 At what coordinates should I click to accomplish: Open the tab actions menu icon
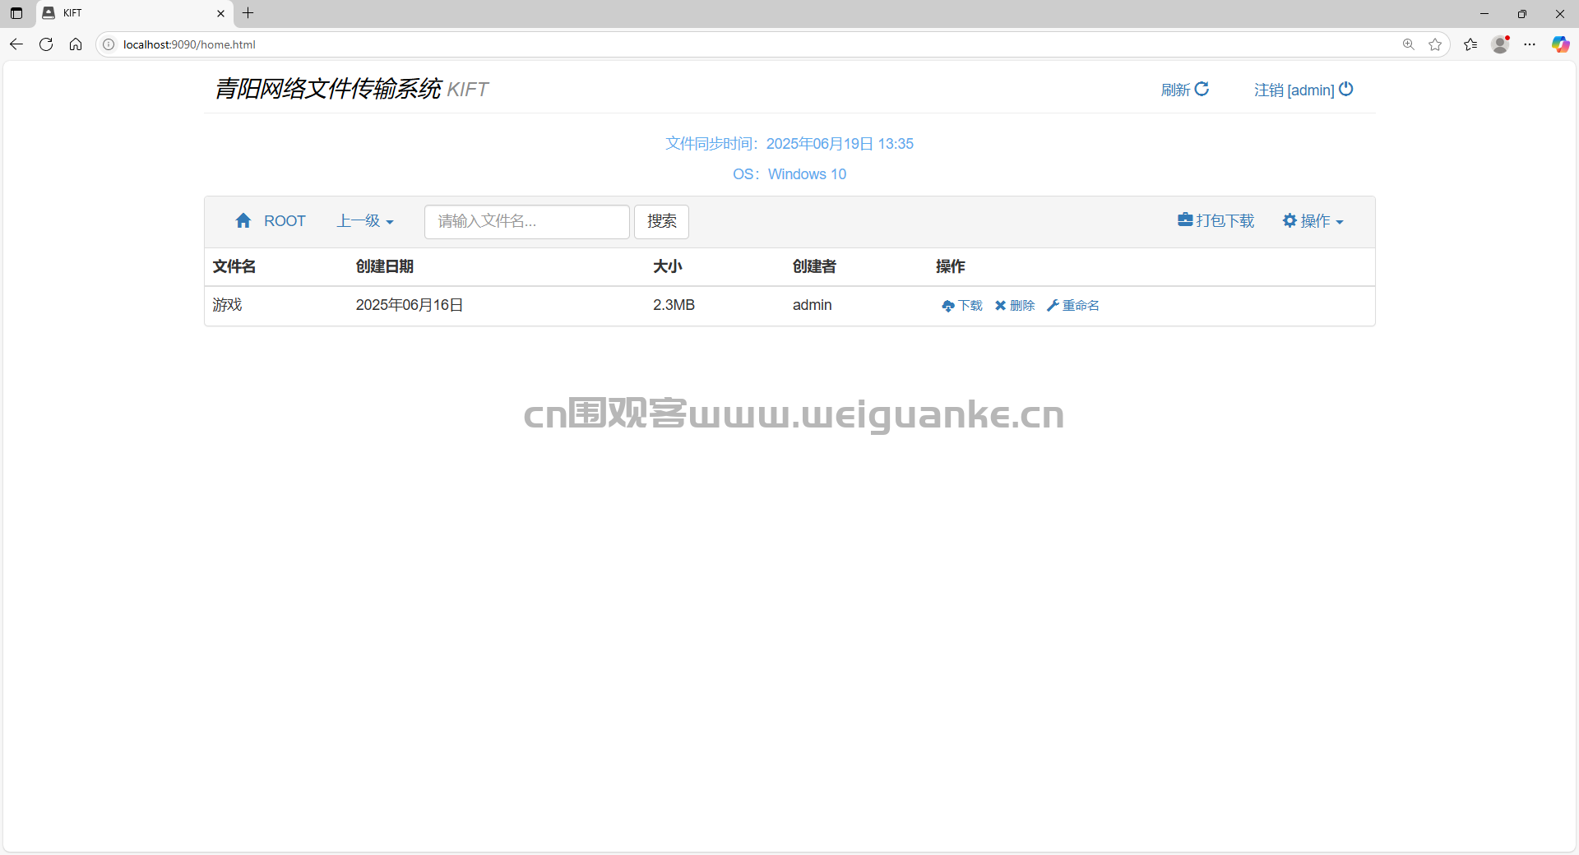16,13
